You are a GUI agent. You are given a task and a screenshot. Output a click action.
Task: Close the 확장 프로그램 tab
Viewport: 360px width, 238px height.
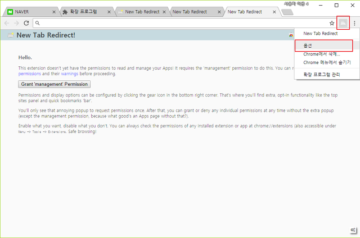(109, 12)
